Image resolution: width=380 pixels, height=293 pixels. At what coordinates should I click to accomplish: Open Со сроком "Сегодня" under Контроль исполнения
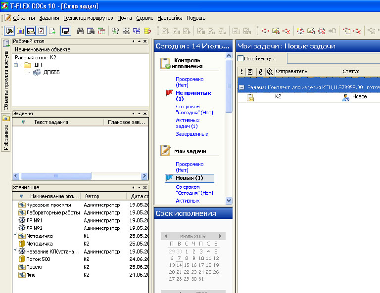click(x=194, y=110)
